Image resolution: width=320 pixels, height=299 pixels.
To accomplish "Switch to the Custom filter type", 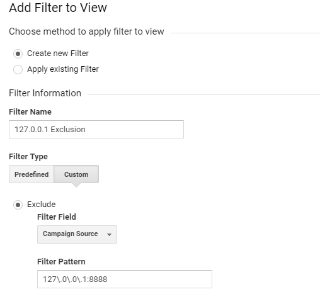I will 76,174.
